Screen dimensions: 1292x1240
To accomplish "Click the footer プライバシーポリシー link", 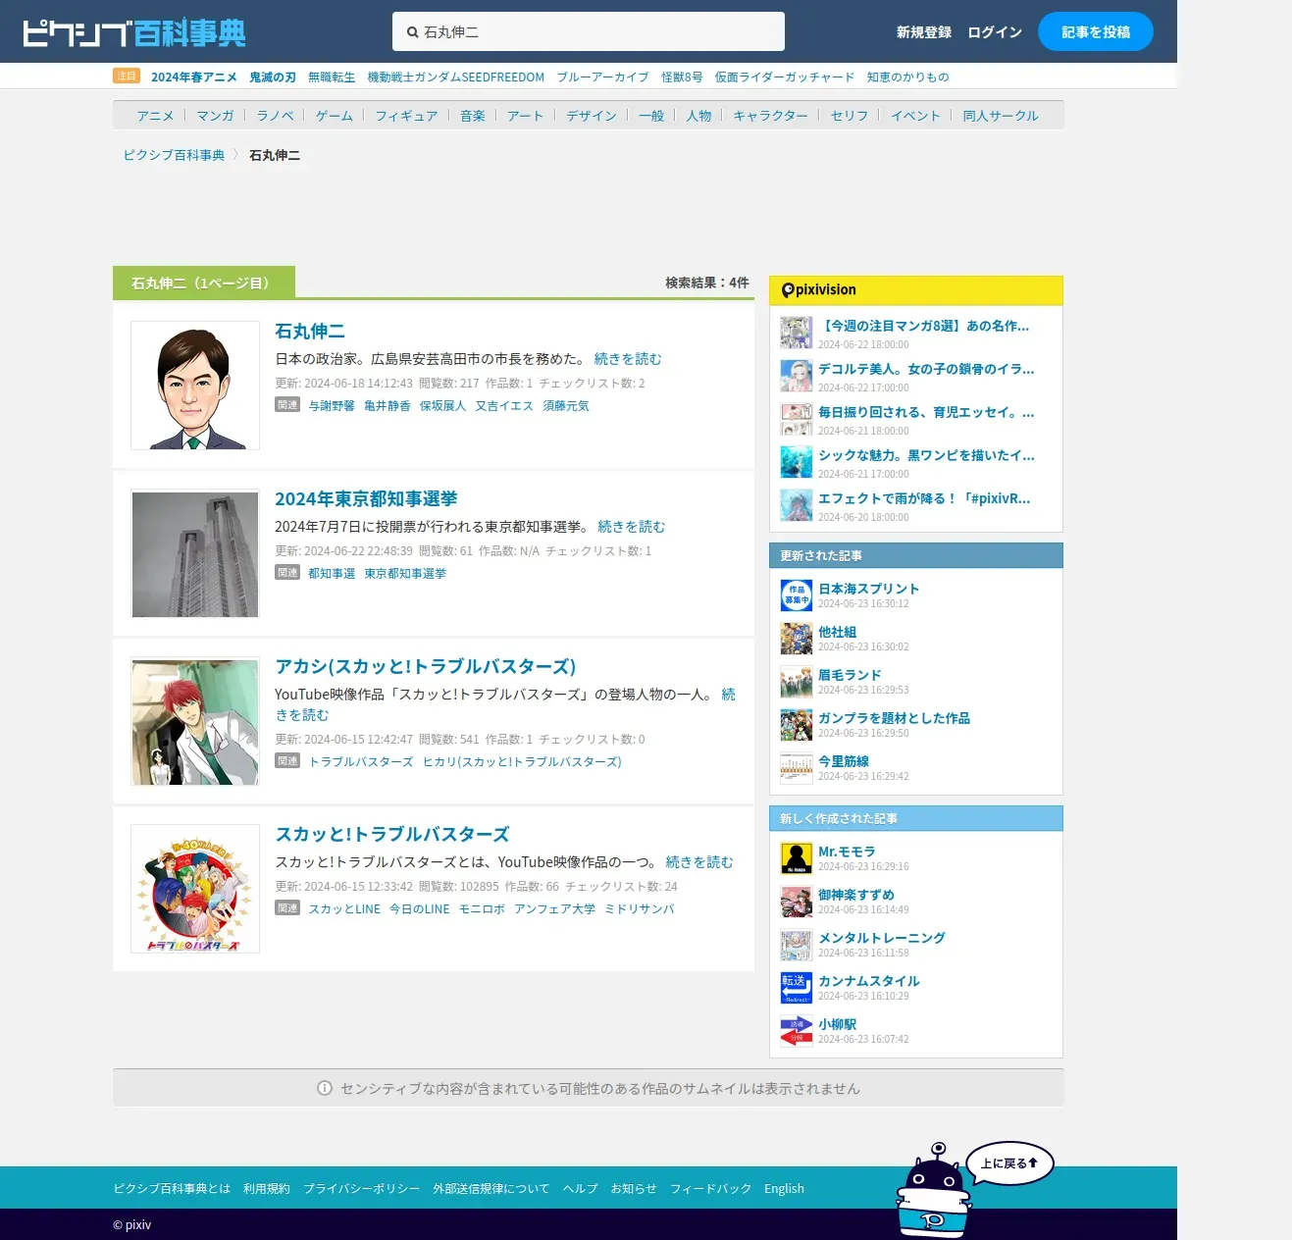I will 361,1189.
